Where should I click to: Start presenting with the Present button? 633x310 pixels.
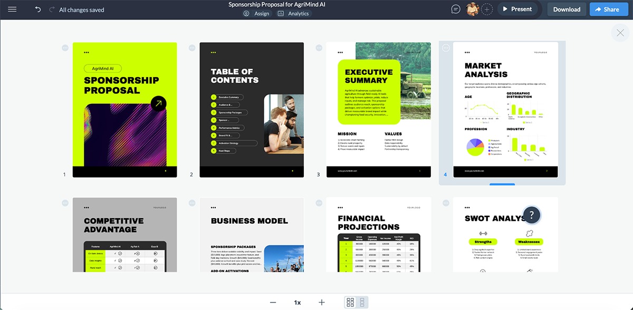click(519, 8)
